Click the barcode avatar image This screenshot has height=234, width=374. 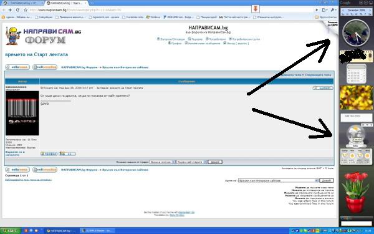pos(22,113)
